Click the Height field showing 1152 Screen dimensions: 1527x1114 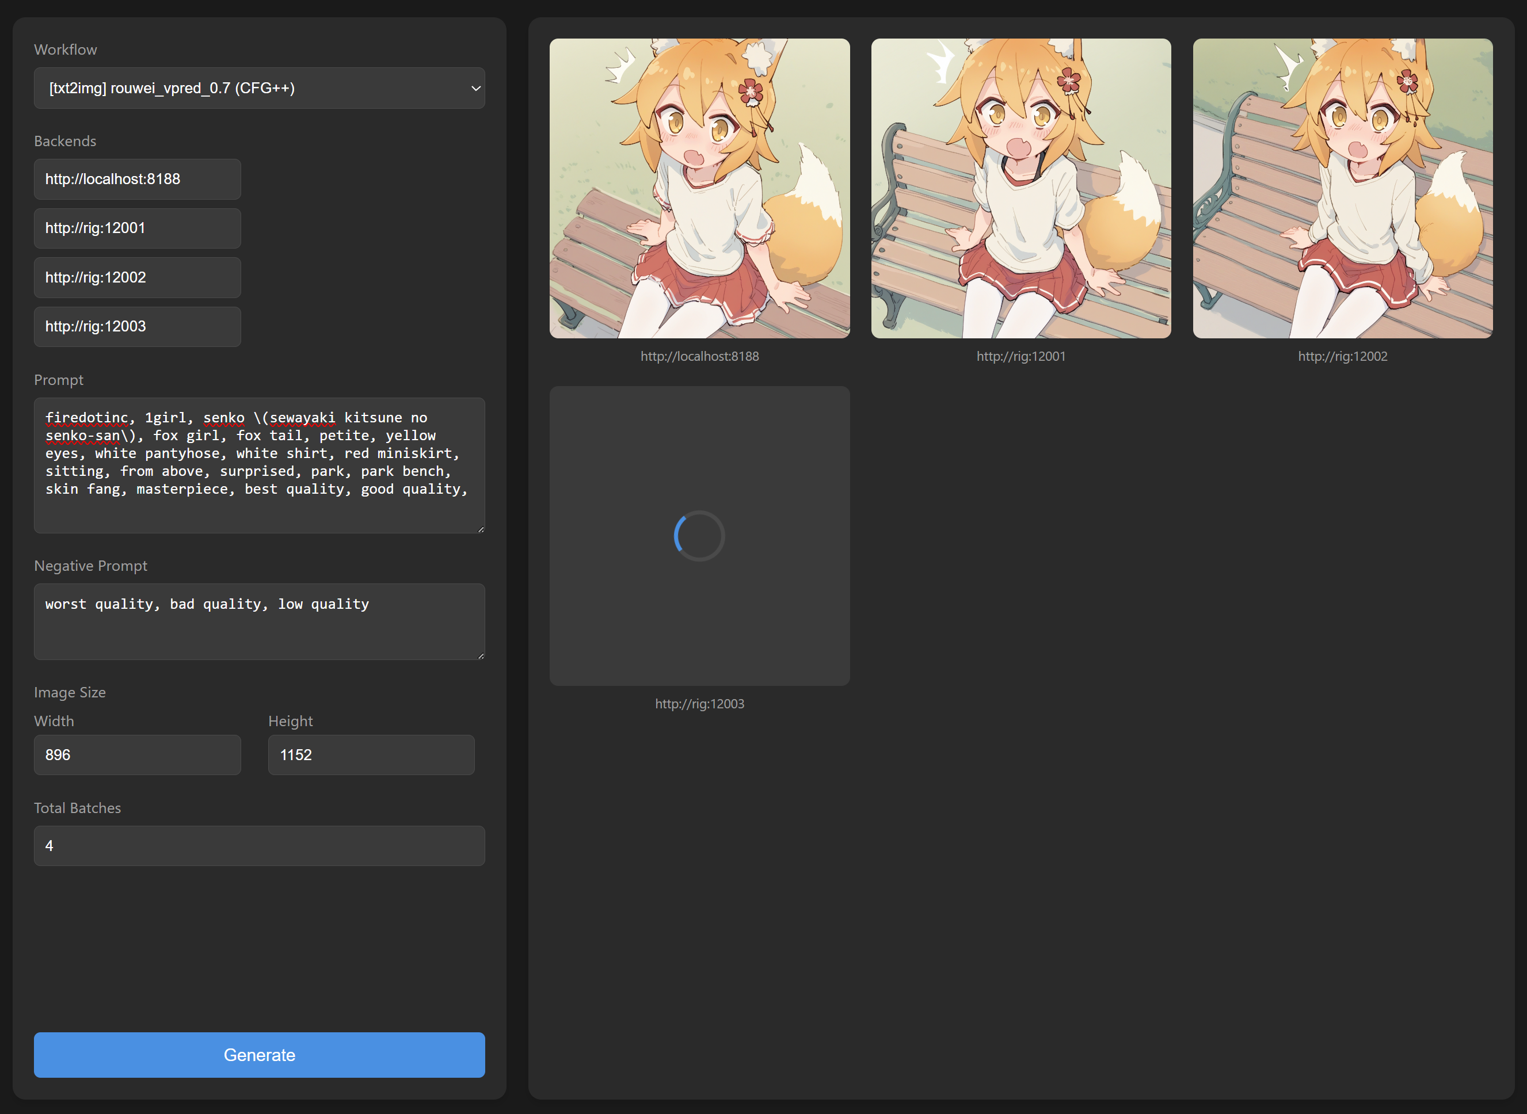tap(371, 756)
